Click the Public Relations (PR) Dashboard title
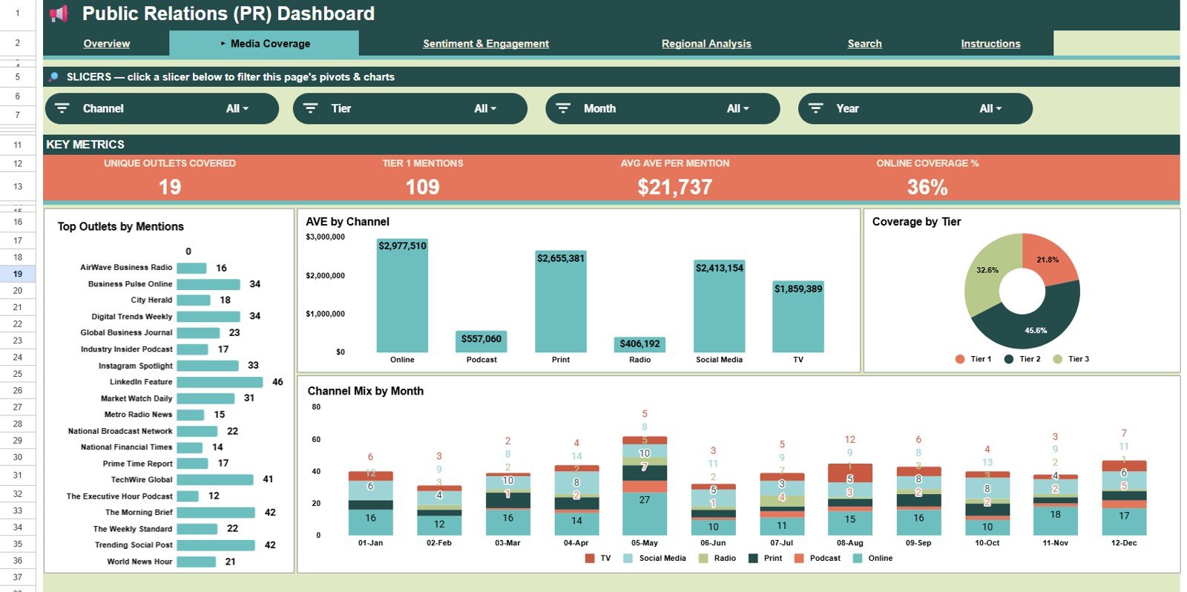 (x=228, y=13)
